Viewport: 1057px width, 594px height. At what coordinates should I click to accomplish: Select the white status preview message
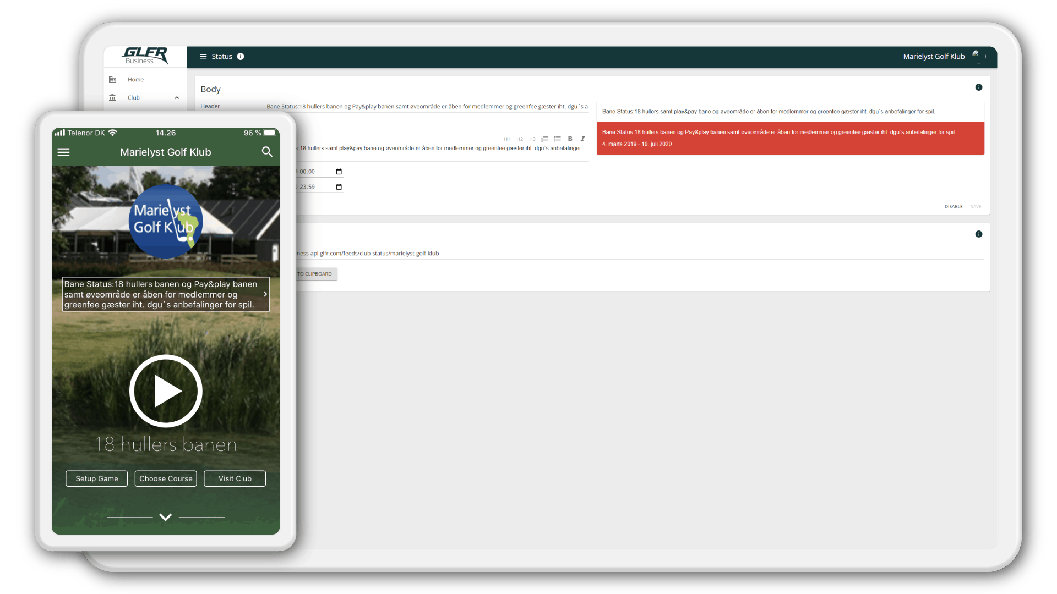coord(790,112)
